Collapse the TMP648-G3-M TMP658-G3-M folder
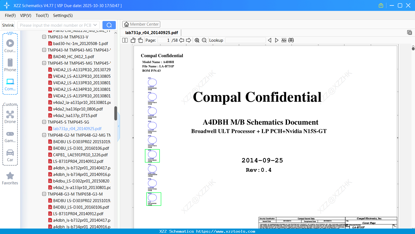 click(44, 194)
